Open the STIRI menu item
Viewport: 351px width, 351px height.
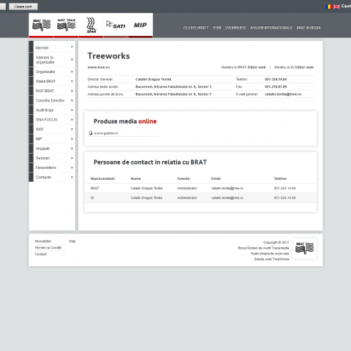tap(217, 28)
